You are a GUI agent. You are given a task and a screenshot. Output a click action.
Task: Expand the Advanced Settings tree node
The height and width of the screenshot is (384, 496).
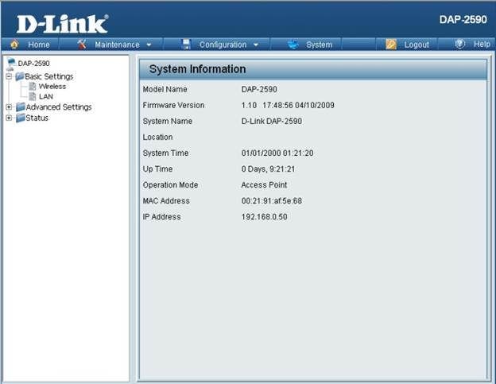coord(9,107)
